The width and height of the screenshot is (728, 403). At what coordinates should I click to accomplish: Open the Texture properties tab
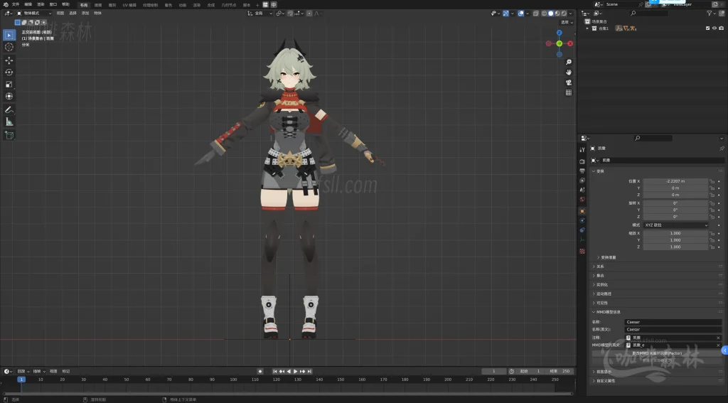pos(582,251)
